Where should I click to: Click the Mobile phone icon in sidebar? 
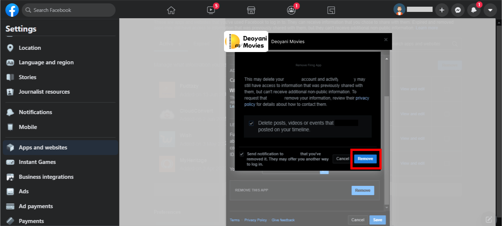(10, 127)
